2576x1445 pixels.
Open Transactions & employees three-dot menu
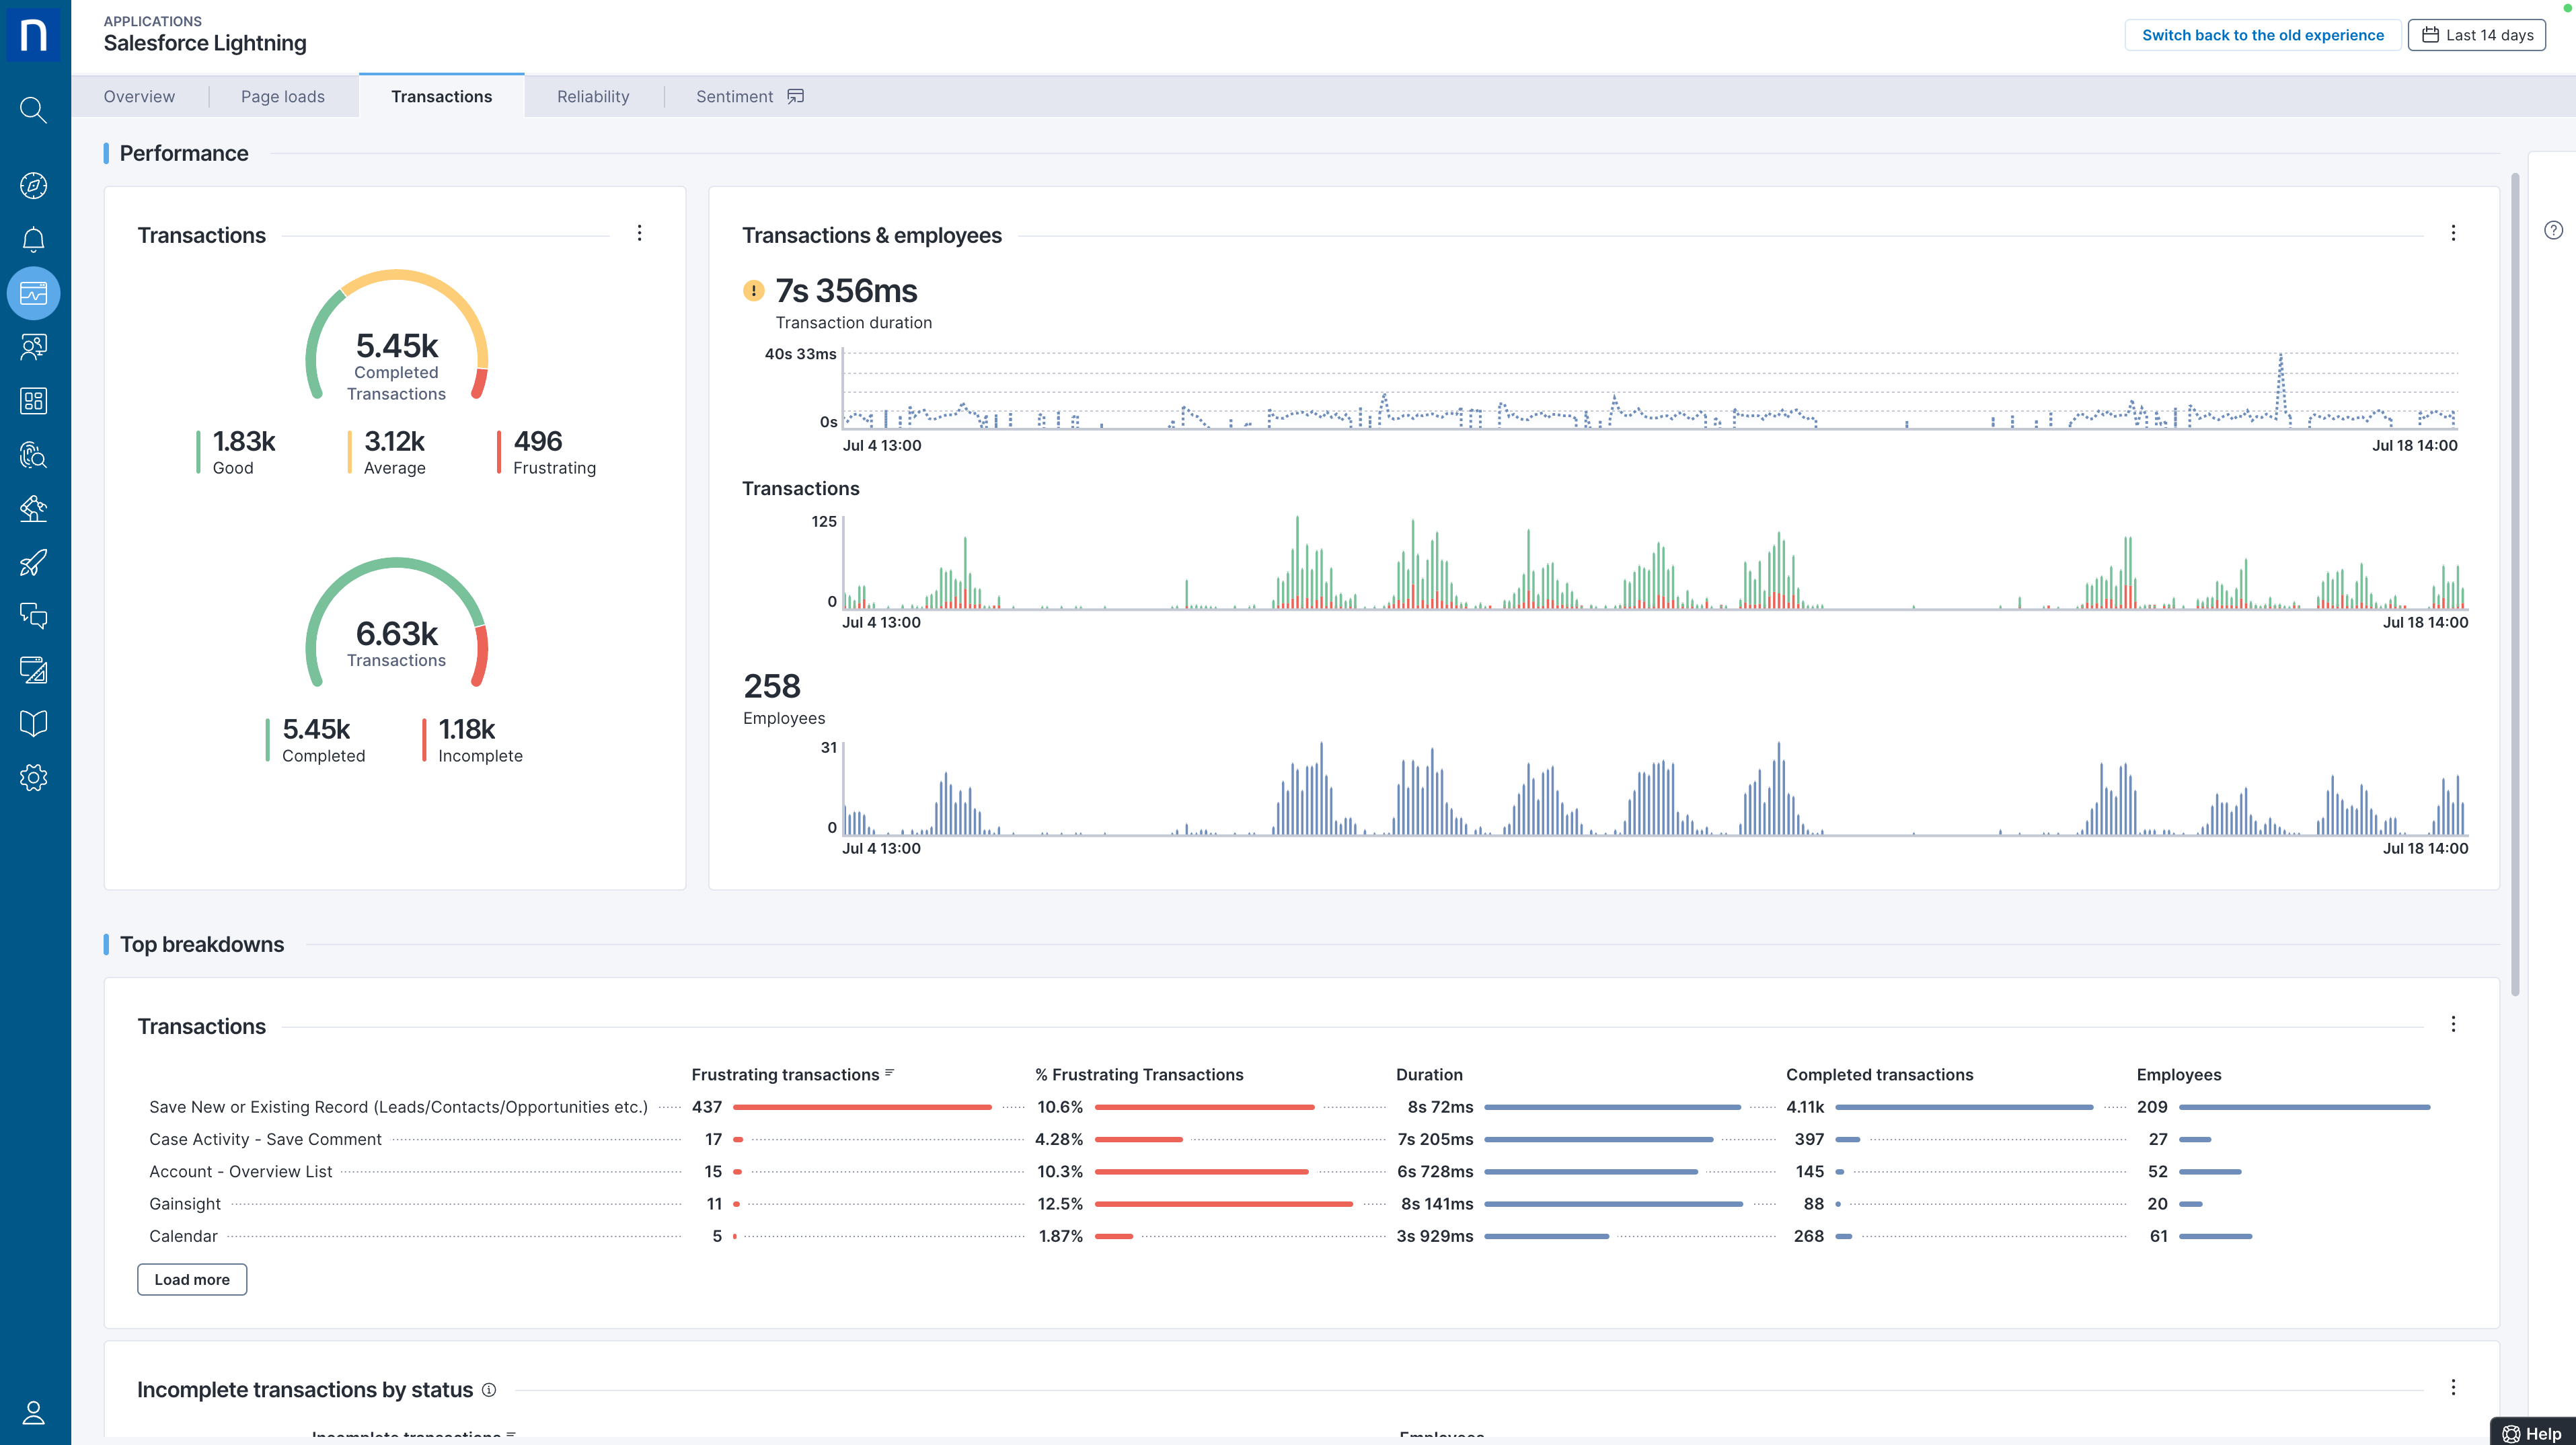tap(2452, 233)
